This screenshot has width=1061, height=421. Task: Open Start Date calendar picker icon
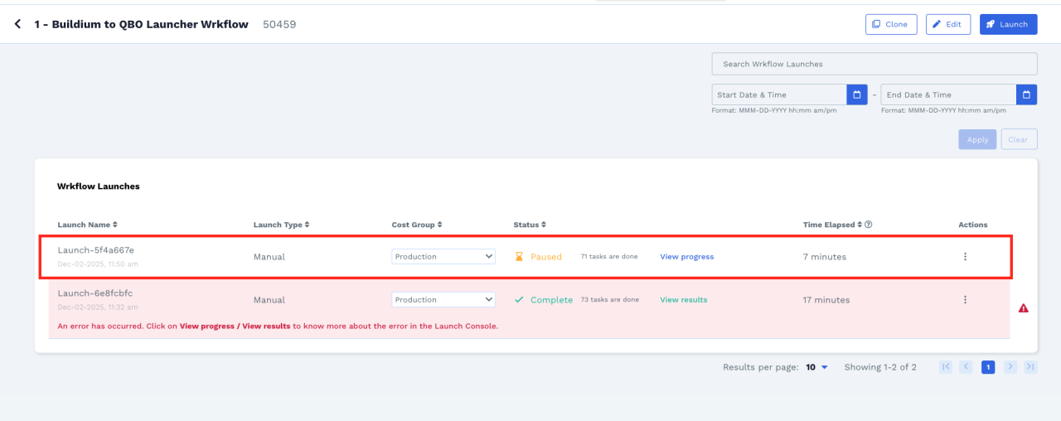(857, 94)
